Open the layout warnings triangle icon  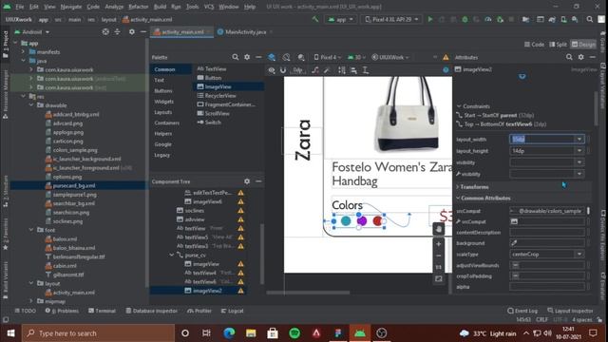pos(446,57)
